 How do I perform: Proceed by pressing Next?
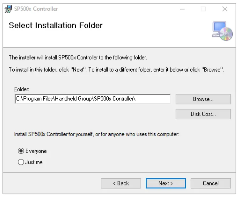pyautogui.click(x=166, y=183)
